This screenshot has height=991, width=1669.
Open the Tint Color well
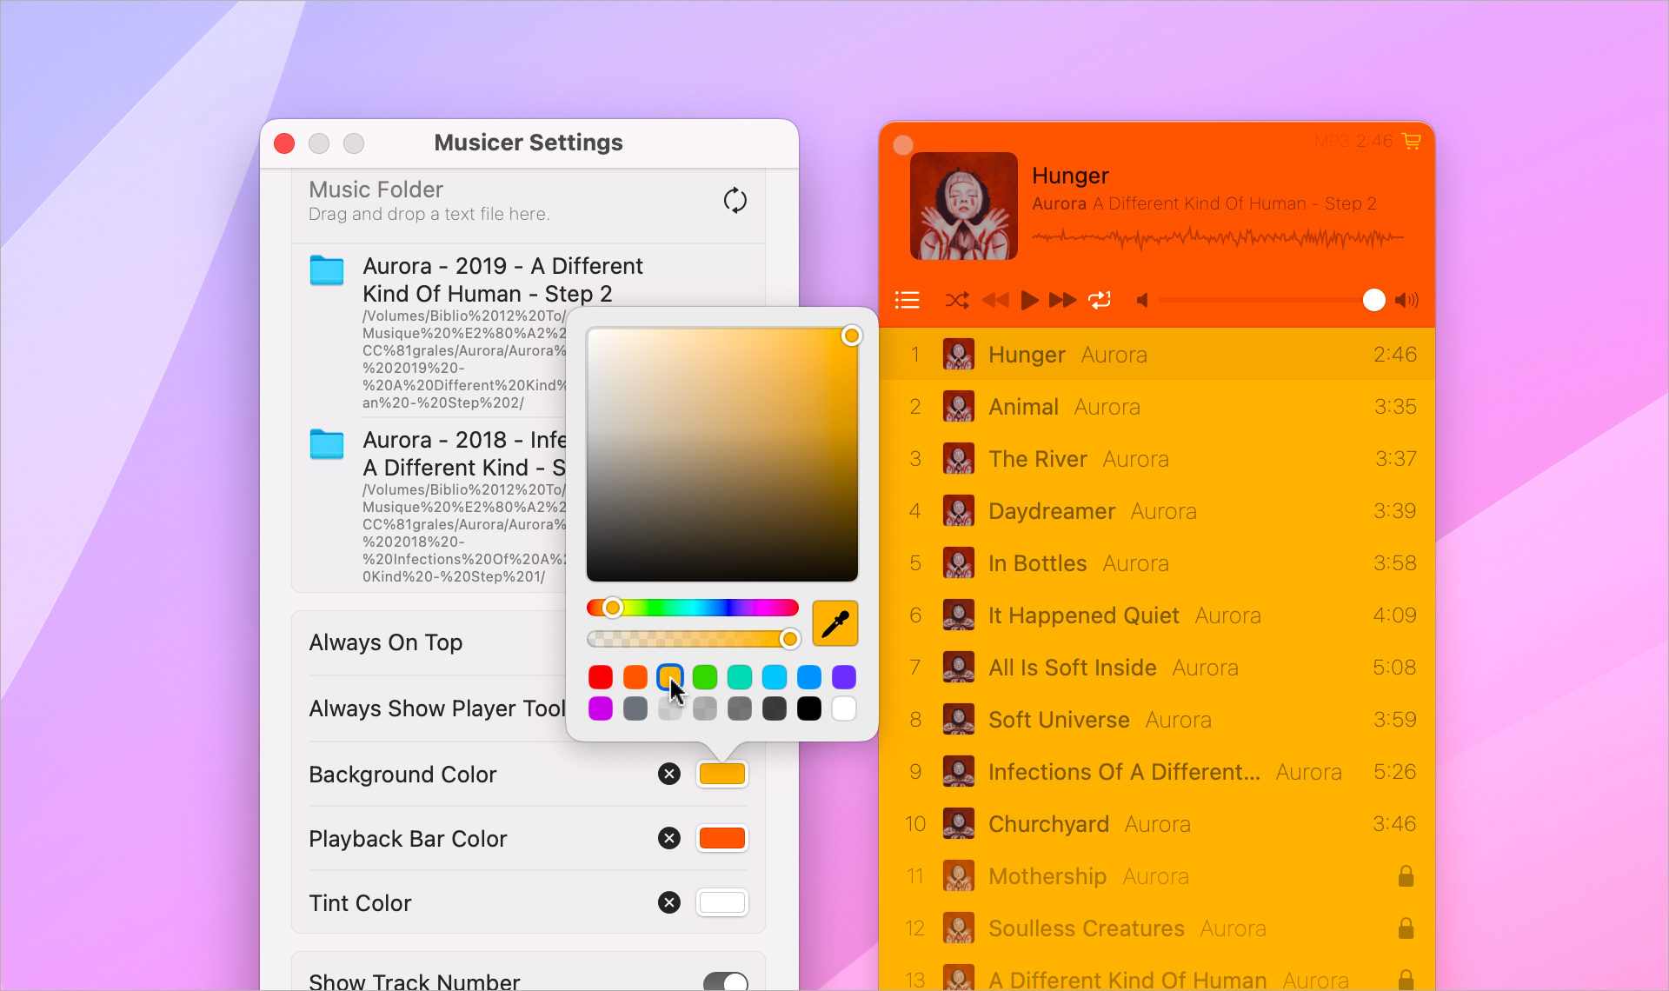(722, 902)
